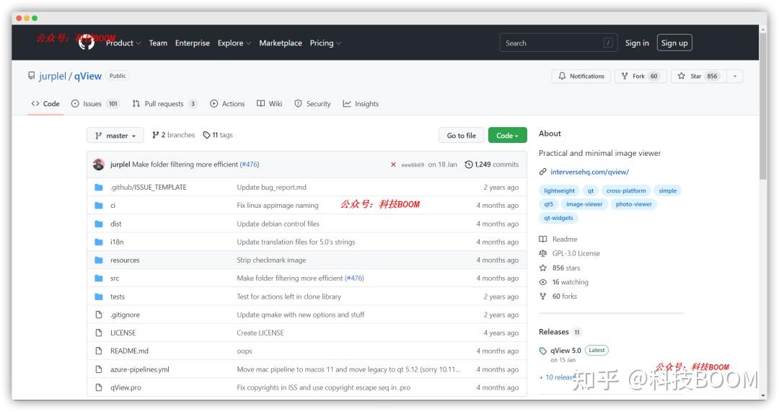Click the Go to file button
This screenshot has height=412, width=779.
(461, 135)
